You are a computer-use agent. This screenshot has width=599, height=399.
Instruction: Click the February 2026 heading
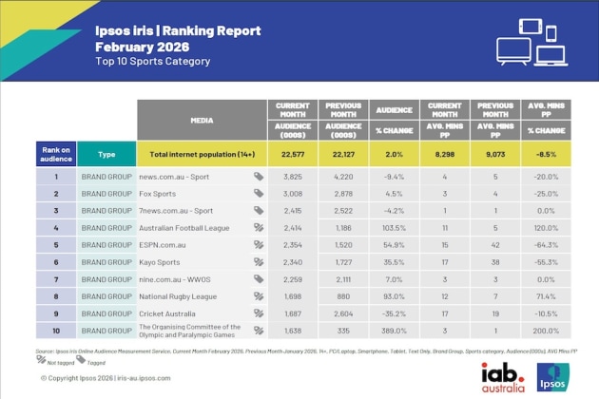pyautogui.click(x=142, y=47)
